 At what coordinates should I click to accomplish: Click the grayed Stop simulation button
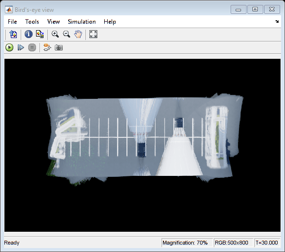(32, 47)
